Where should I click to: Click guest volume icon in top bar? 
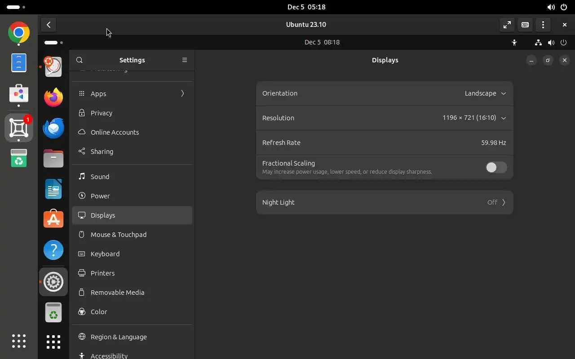(551, 42)
